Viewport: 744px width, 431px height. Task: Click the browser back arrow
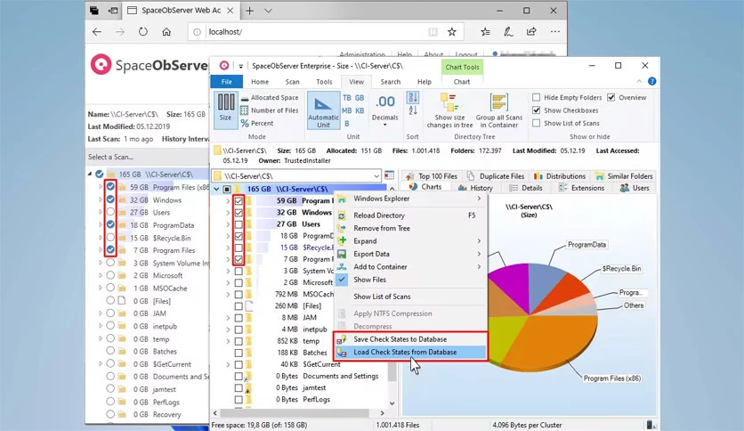(97, 32)
